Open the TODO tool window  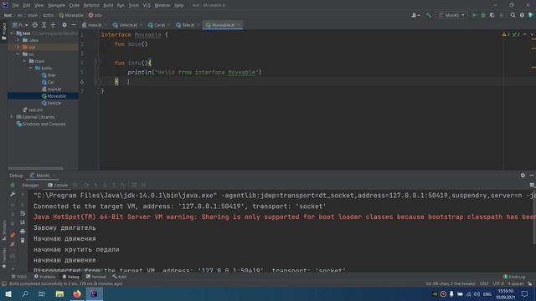pyautogui.click(x=18, y=277)
